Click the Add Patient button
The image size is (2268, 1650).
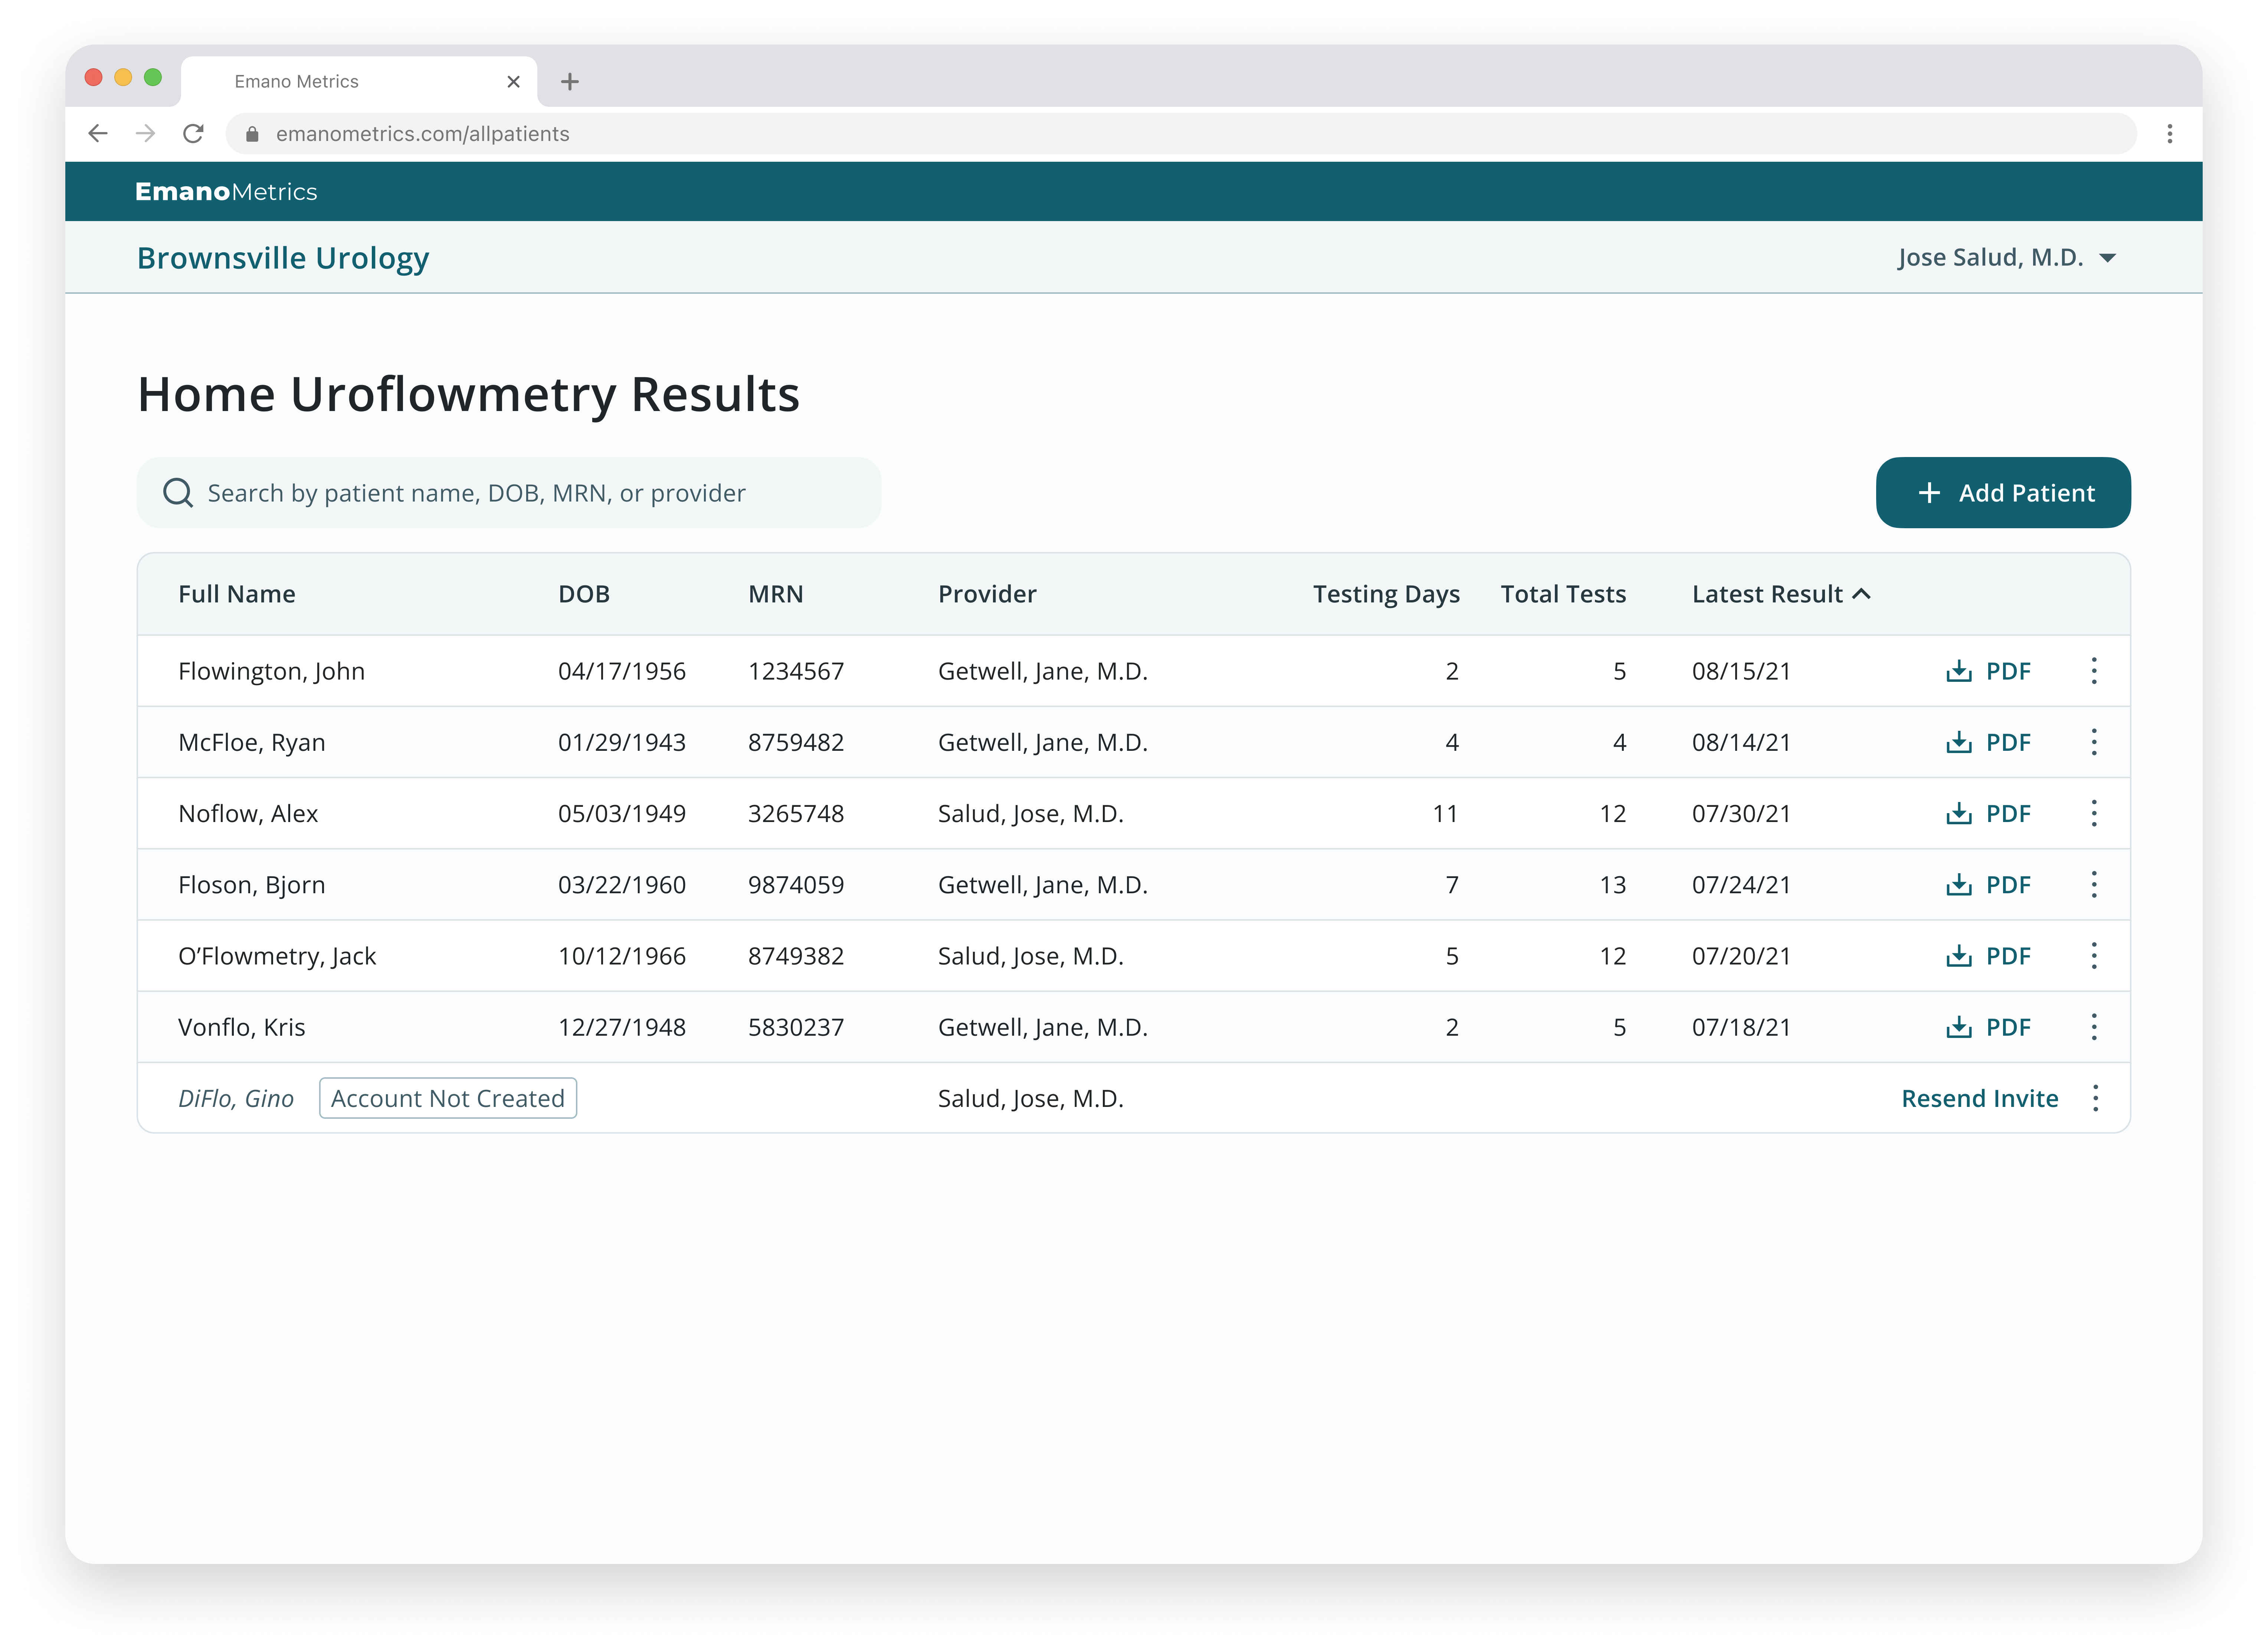(x=2003, y=493)
